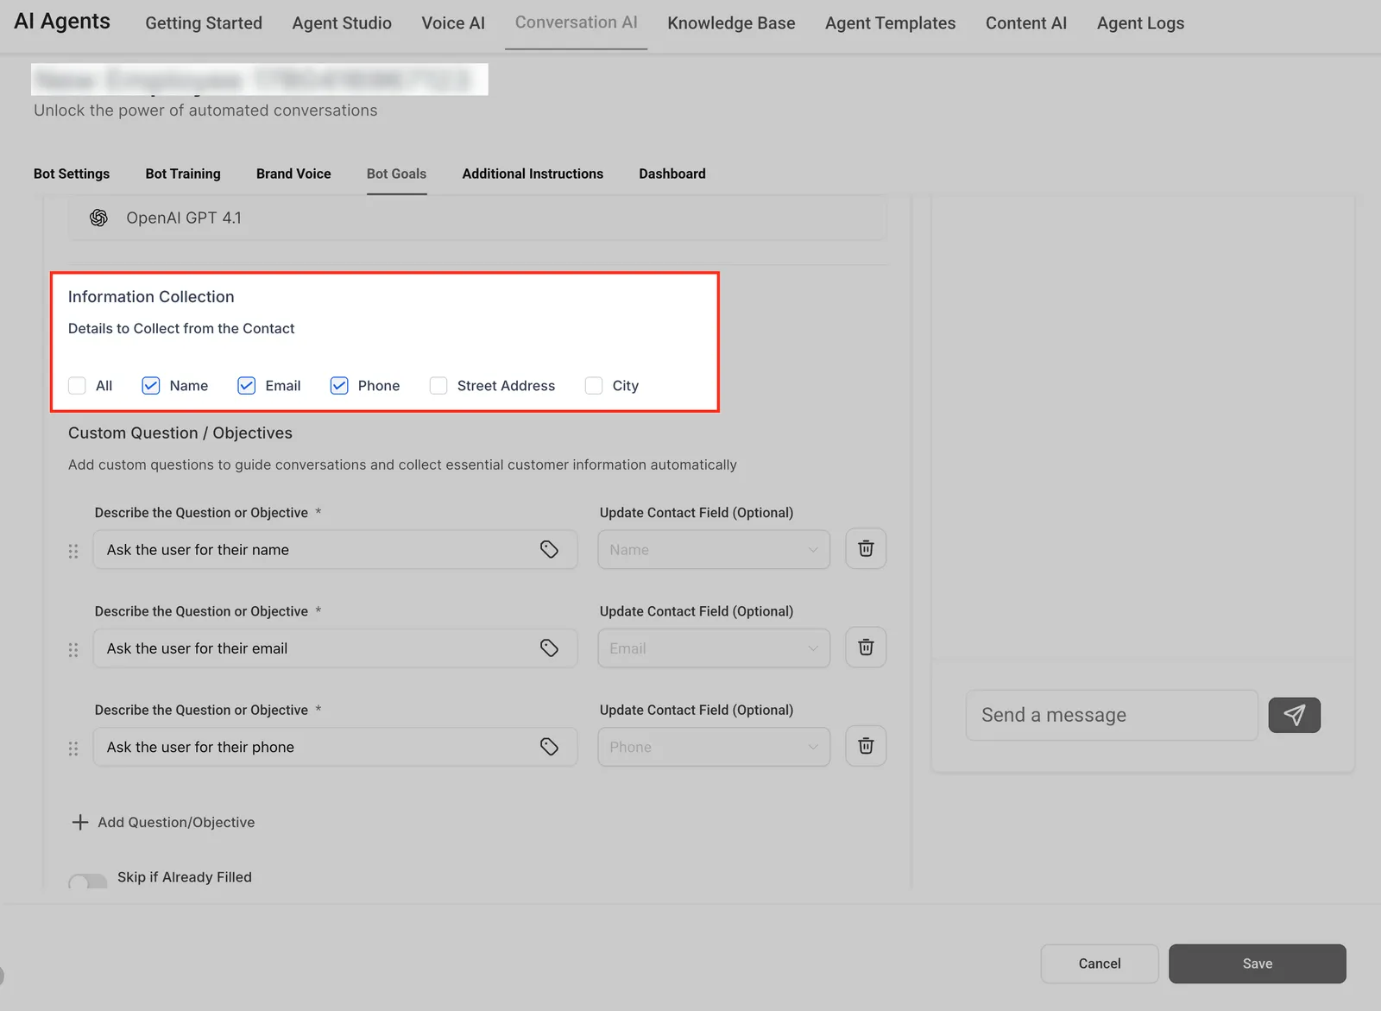1381x1011 pixels.
Task: Open the Name contact field dropdown
Action: point(714,550)
